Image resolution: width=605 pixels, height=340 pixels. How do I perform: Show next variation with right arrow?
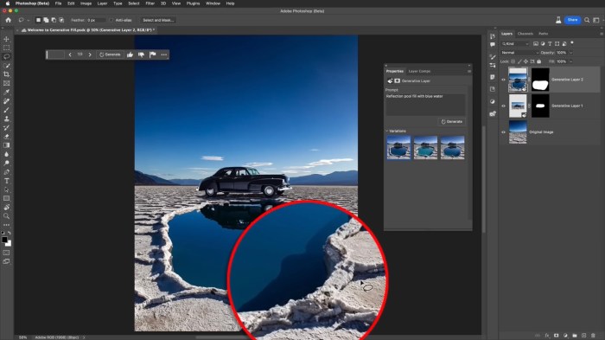click(90, 55)
